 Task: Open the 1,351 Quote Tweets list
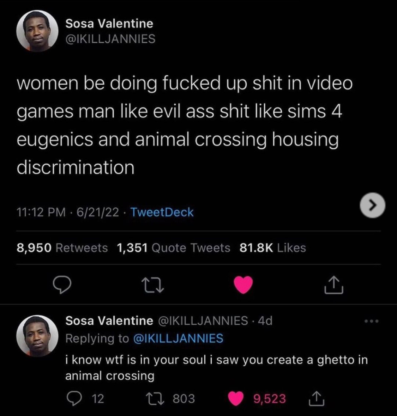tap(173, 248)
